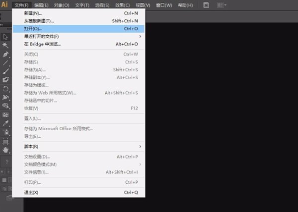Open the 文件(F) menu
This screenshot has width=298, height=212.
(21, 5)
